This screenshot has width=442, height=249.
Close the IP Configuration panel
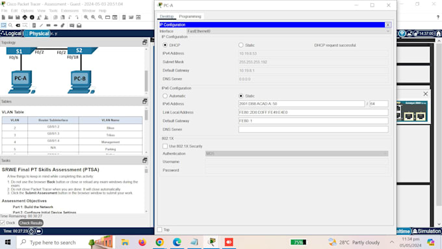coord(388,25)
